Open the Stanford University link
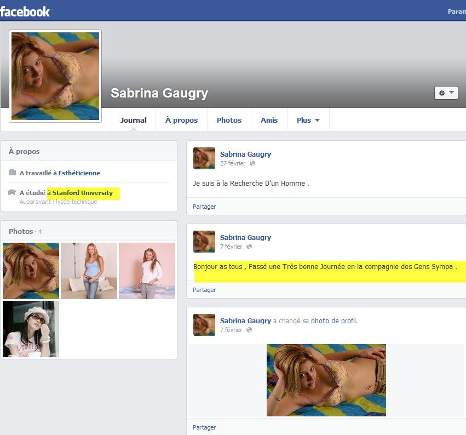This screenshot has width=466, height=435. pos(83,193)
